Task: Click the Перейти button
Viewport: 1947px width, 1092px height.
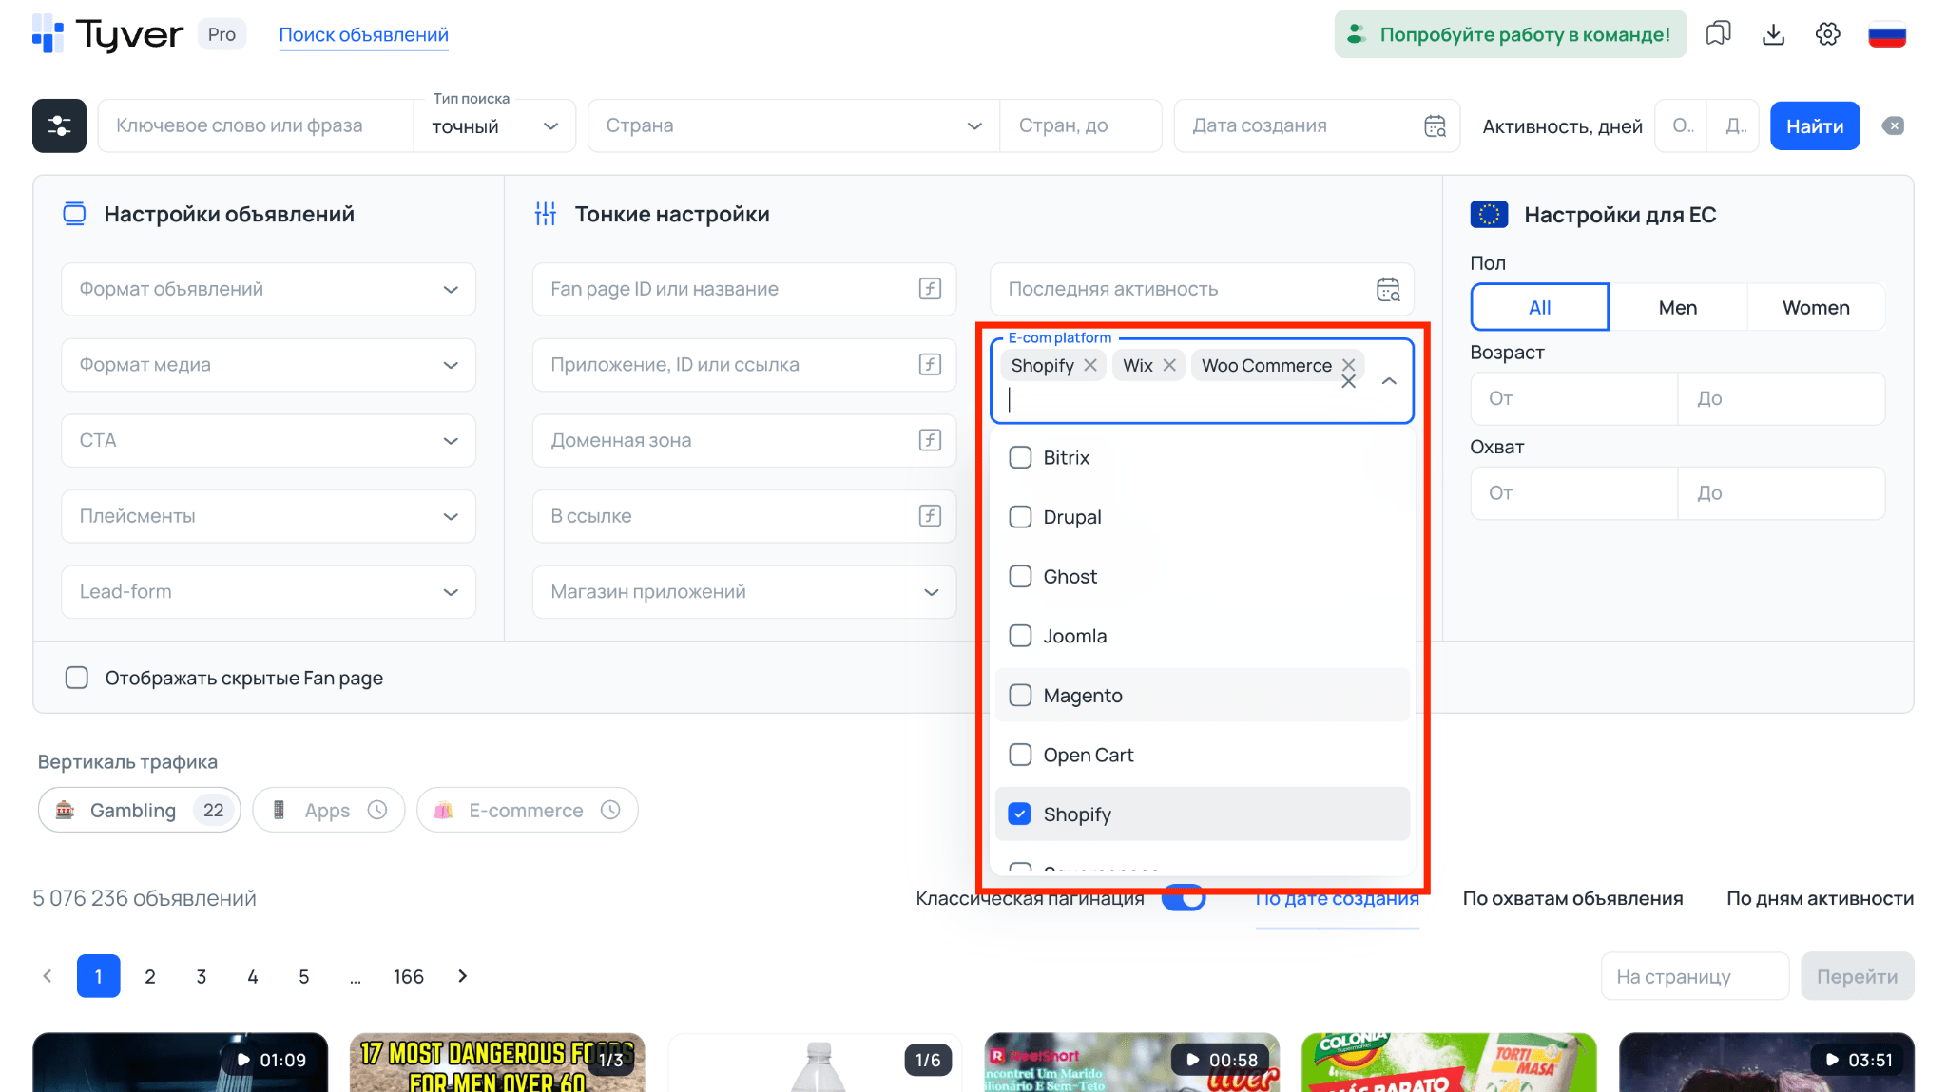Action: pyautogui.click(x=1857, y=976)
